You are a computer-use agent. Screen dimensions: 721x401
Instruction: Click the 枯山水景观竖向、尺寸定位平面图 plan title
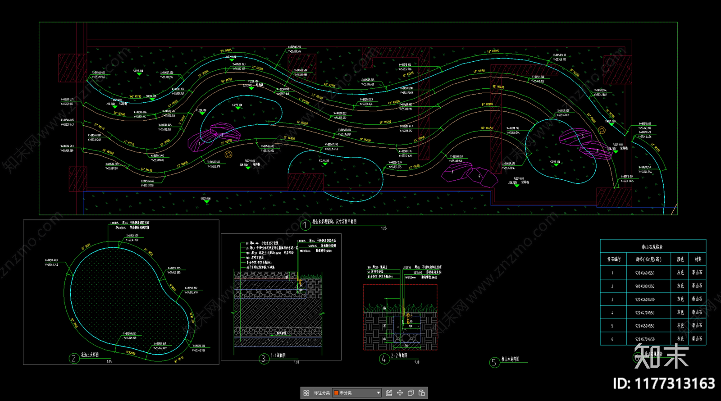[334, 222]
